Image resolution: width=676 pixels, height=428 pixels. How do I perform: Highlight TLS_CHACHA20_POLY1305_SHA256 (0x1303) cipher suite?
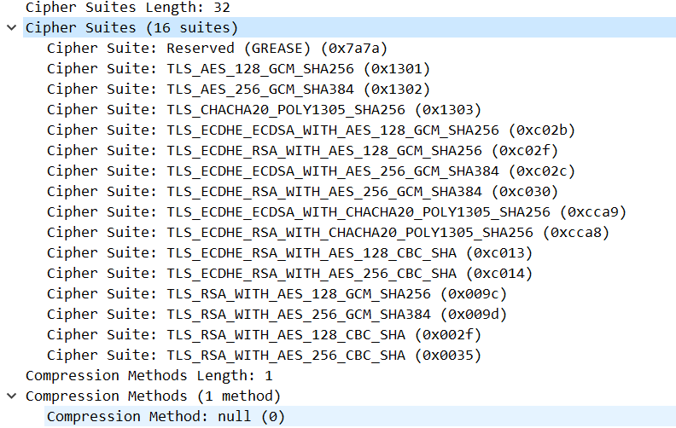pyautogui.click(x=264, y=109)
